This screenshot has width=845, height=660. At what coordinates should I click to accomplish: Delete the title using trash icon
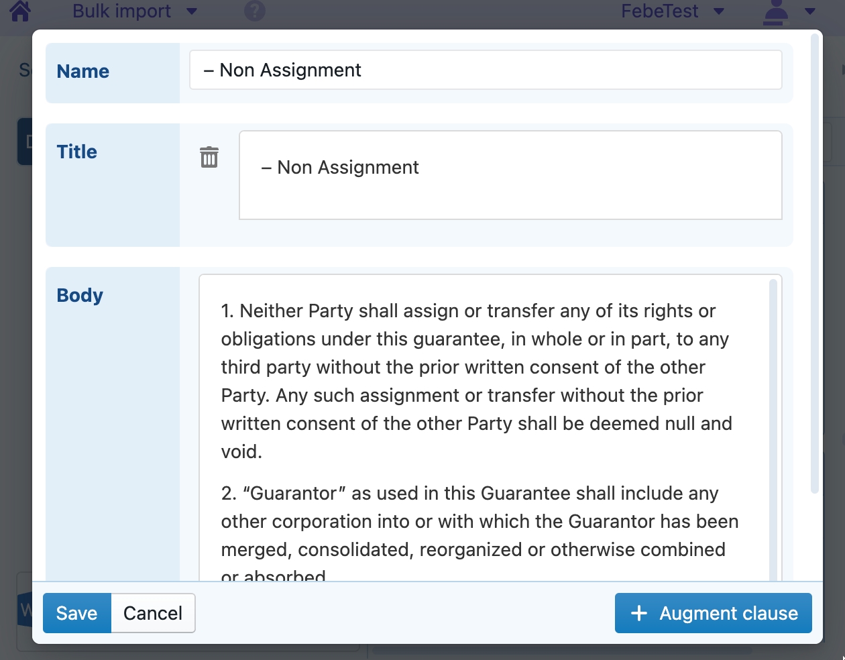click(x=209, y=157)
